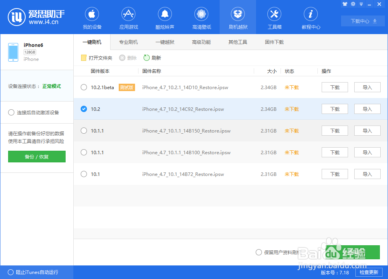The height and width of the screenshot is (279, 388).
Task: Open the 应用游戏 app store section
Action: click(x=128, y=18)
